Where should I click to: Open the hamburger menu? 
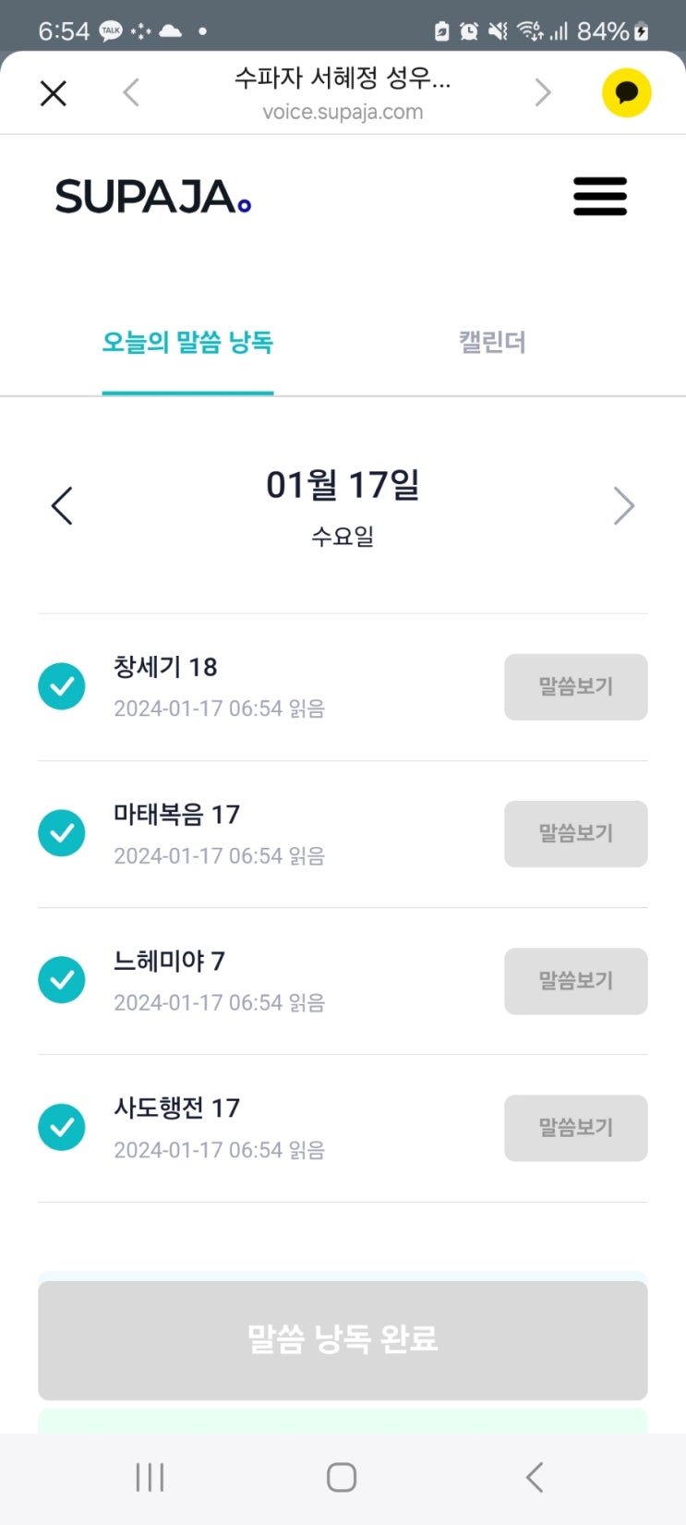coord(600,197)
